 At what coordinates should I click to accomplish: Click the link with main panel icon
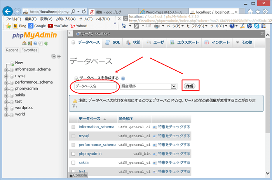59,56
